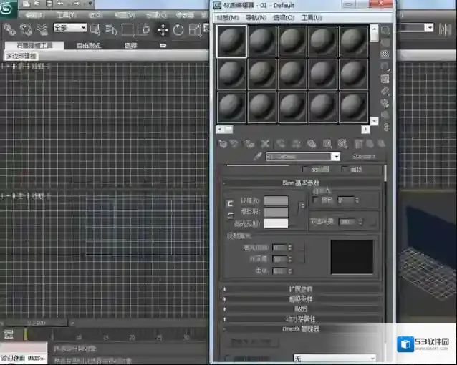Click the Reset Map/Material delete icon
457x365 pixels.
tap(266, 144)
